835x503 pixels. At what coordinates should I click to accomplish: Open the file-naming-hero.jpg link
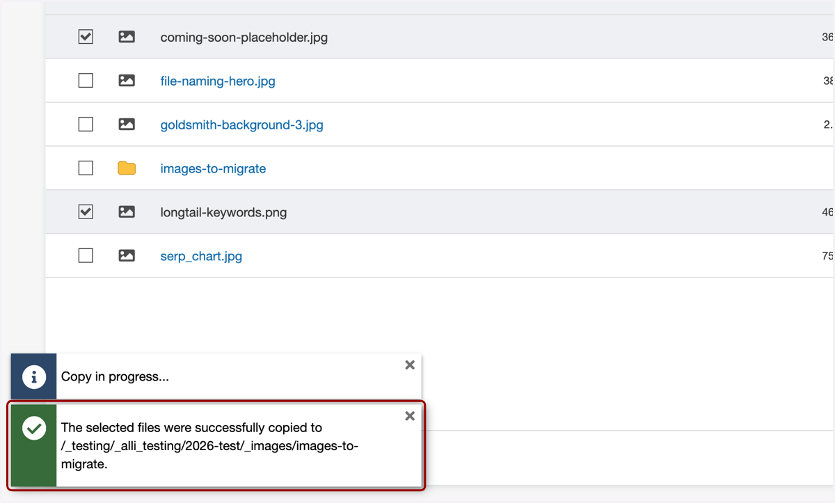[x=218, y=81]
